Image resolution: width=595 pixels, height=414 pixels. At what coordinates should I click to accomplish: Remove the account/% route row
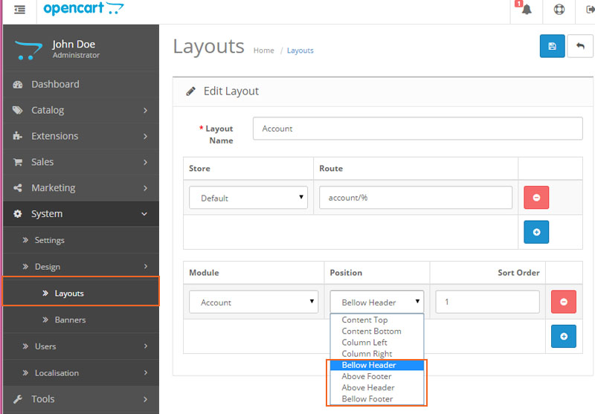click(x=536, y=198)
